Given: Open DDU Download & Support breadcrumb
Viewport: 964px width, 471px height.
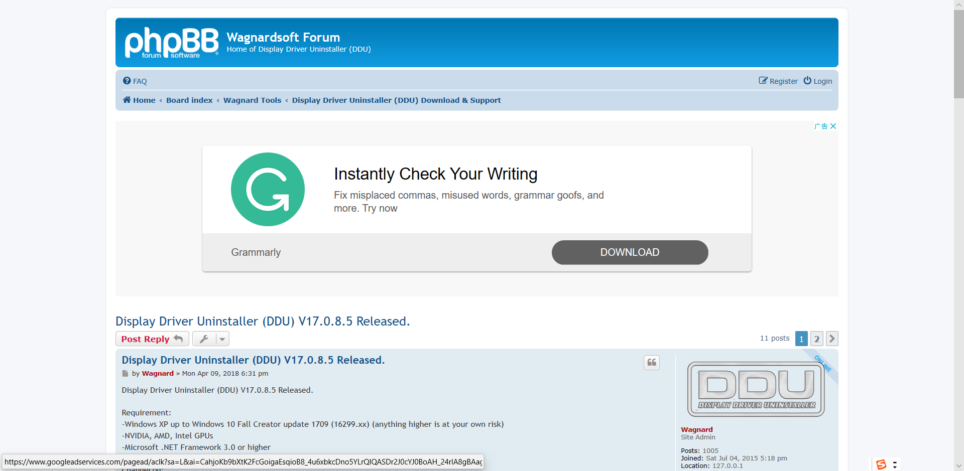Looking at the screenshot, I should [396, 100].
